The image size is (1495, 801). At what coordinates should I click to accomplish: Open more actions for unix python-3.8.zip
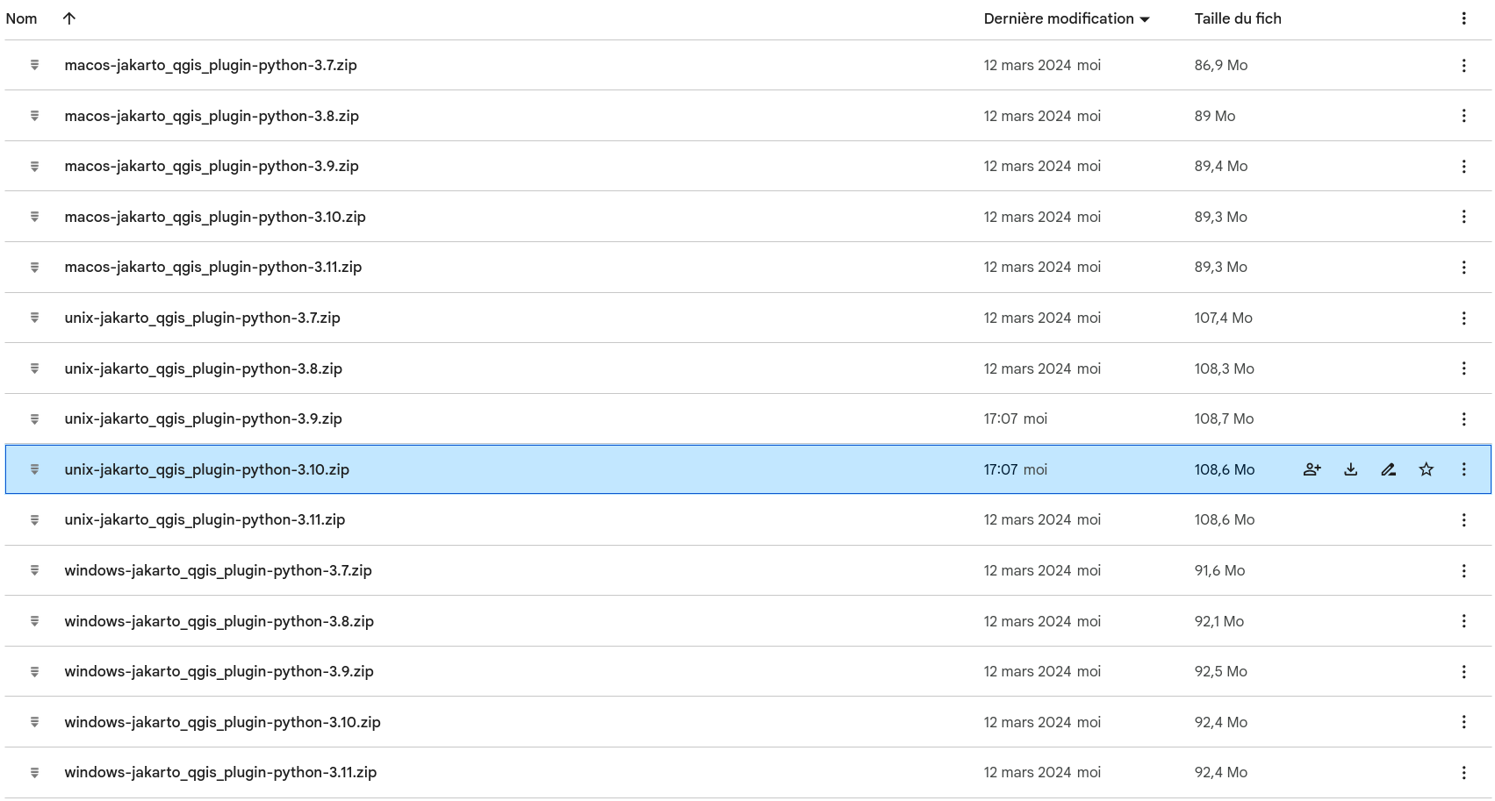1463,368
